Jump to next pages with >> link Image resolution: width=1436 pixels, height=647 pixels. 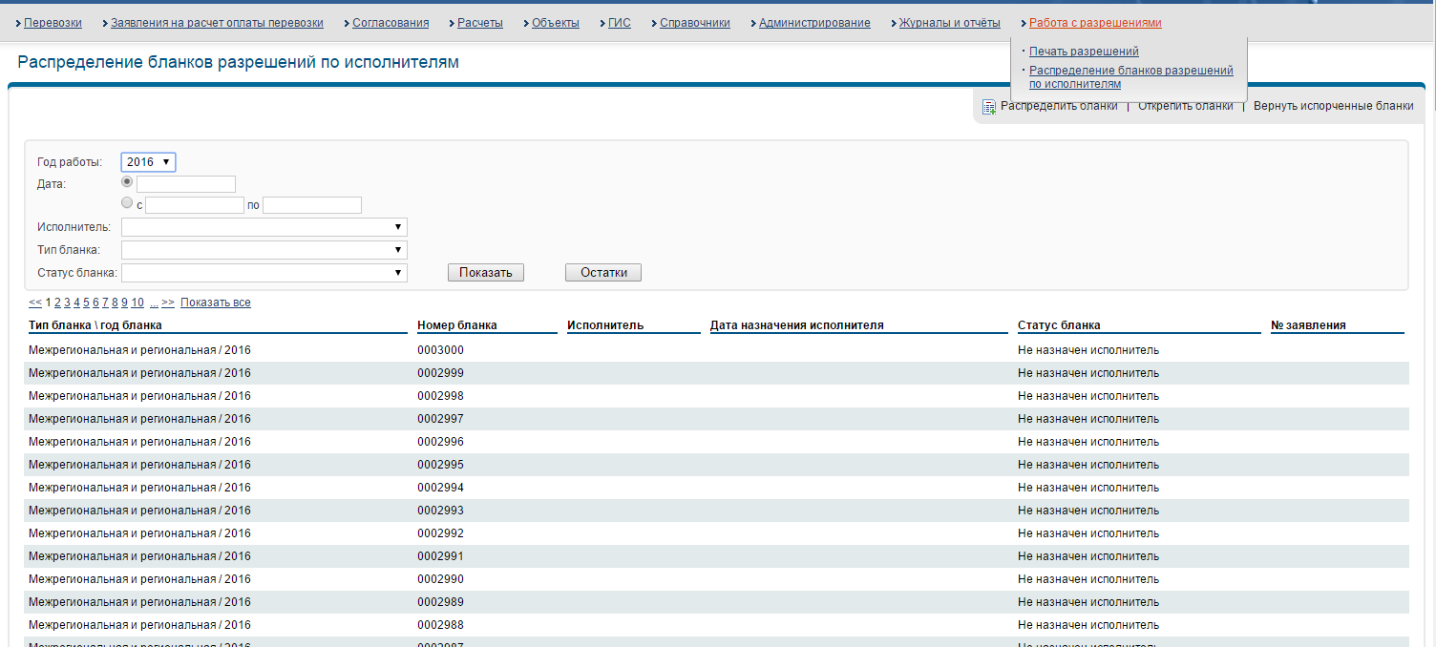tap(168, 303)
